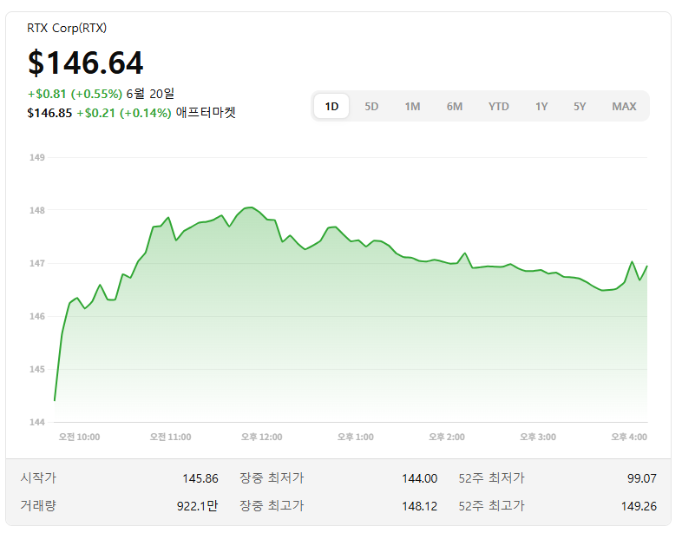Viewport: 682px width, 533px height.
Task: Click the 오후 3:00 time axis label
Action: pyautogui.click(x=538, y=437)
